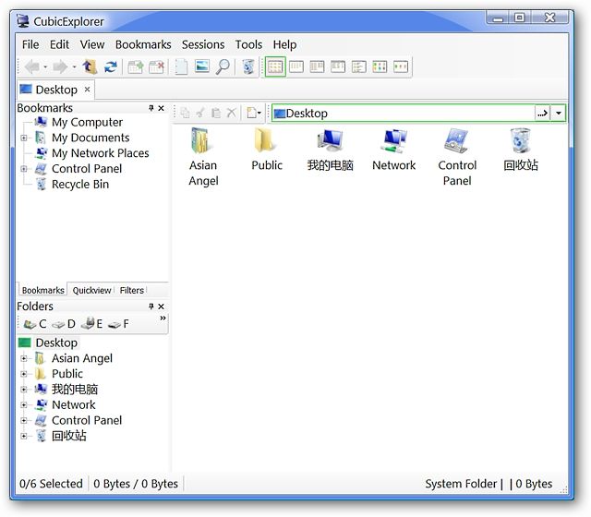Go forward with the Forward arrow button
591x517 pixels.
(60, 67)
